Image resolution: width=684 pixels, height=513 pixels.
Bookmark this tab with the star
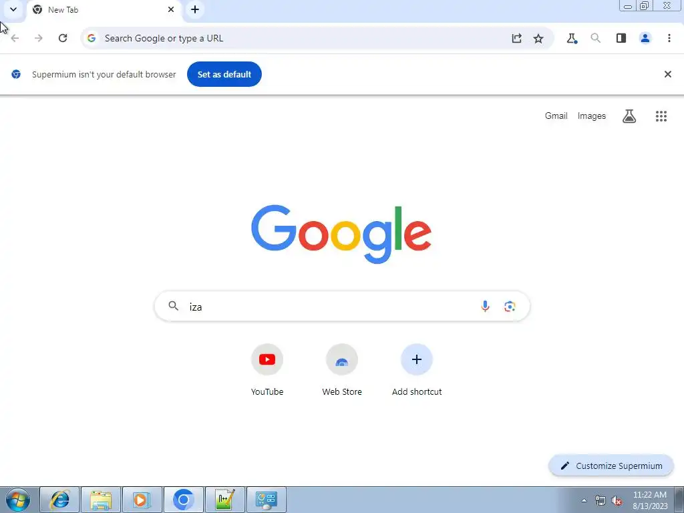[538, 38]
